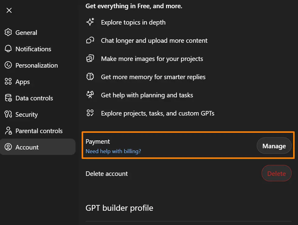The height and width of the screenshot is (225, 298).
Task: Click the chat bubble icon for longer chats
Action: click(x=90, y=40)
